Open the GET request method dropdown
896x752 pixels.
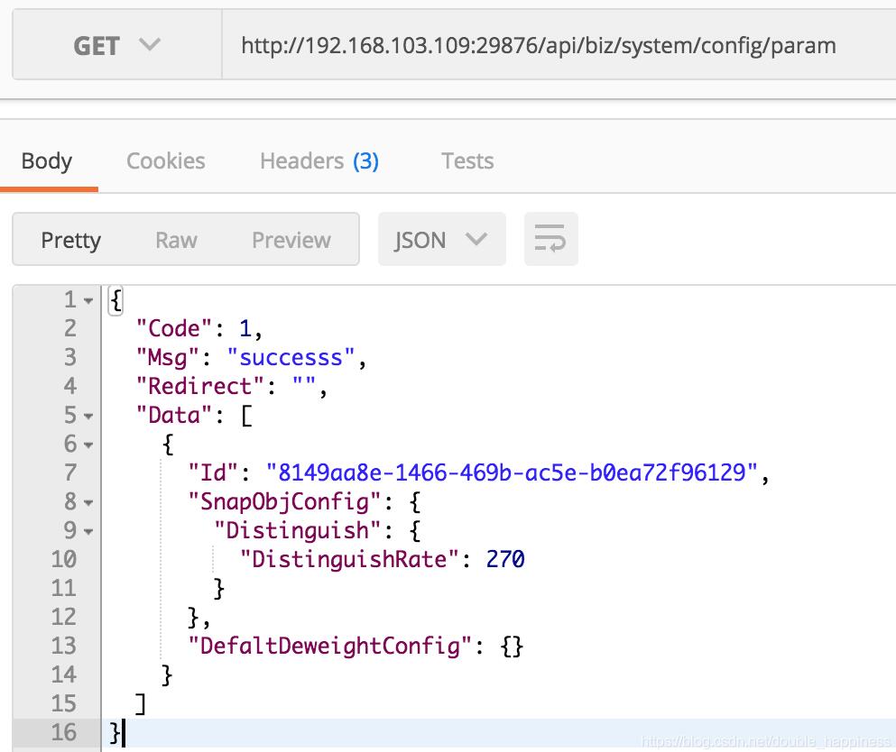[115, 45]
